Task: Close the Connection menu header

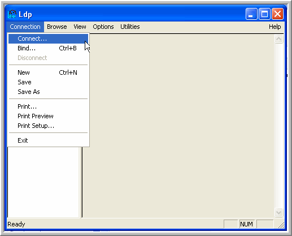Action: pyautogui.click(x=25, y=27)
